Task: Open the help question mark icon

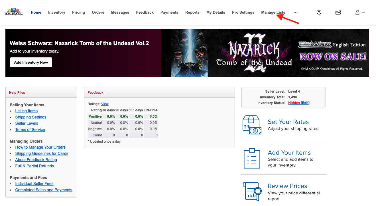Action: [319, 12]
